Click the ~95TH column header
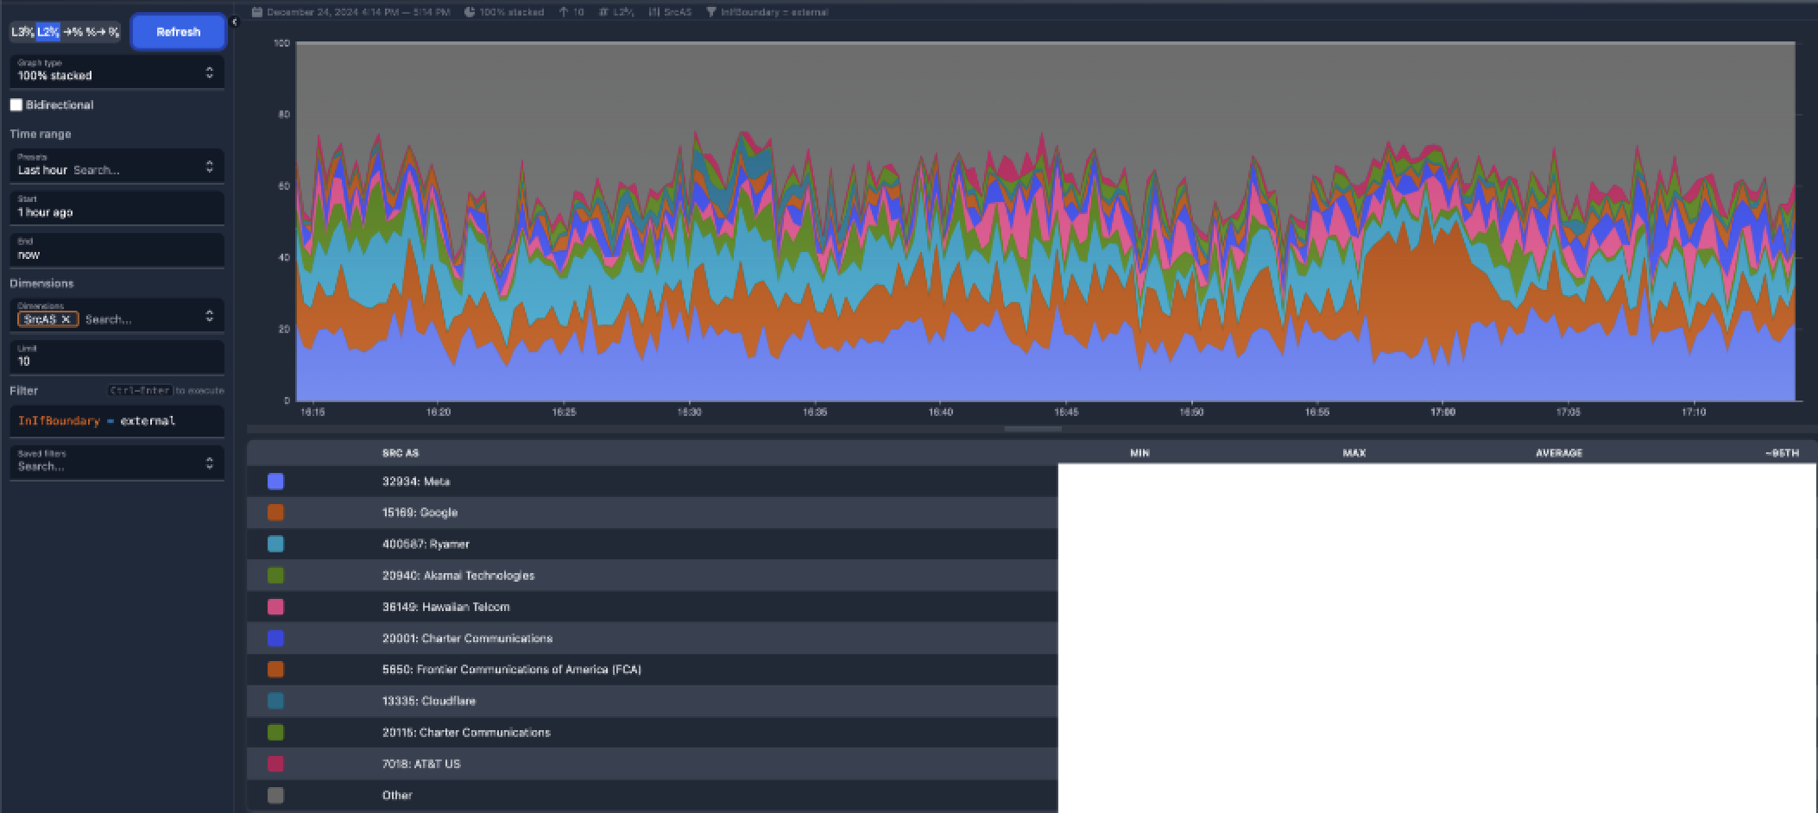Screen dimensions: 1818x813 pyautogui.click(x=1783, y=453)
